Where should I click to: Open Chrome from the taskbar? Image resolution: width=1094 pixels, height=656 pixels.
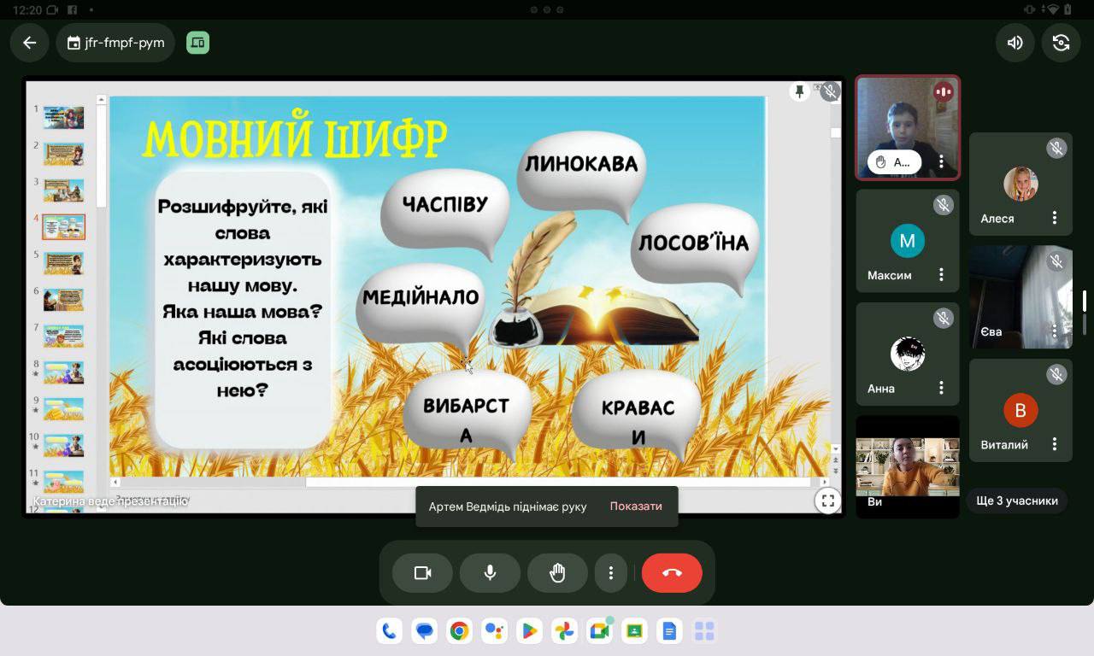[460, 631]
